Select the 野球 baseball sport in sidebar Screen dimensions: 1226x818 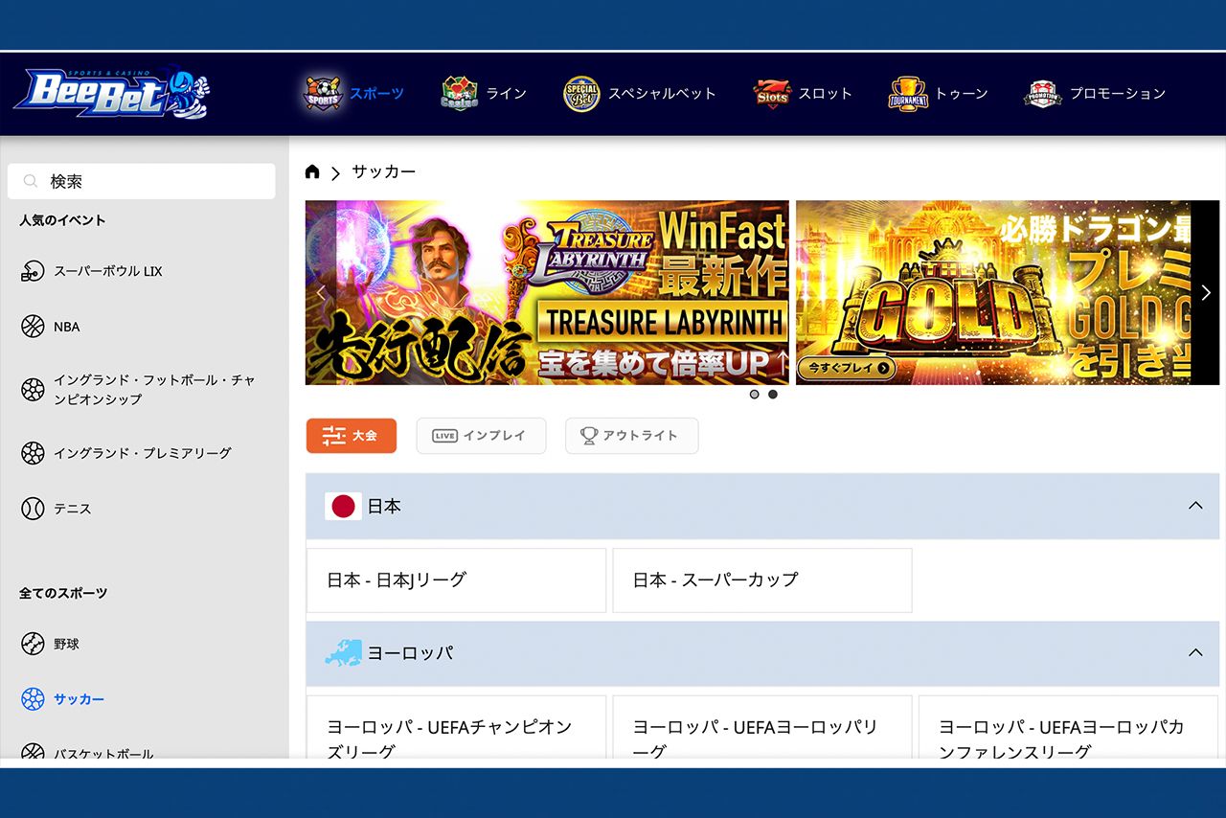click(34, 644)
